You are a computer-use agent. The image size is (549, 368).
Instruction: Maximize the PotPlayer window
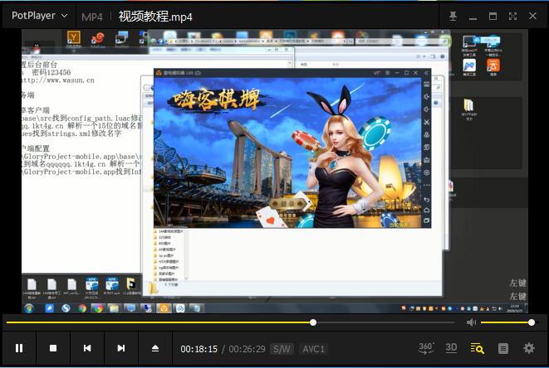(x=493, y=16)
